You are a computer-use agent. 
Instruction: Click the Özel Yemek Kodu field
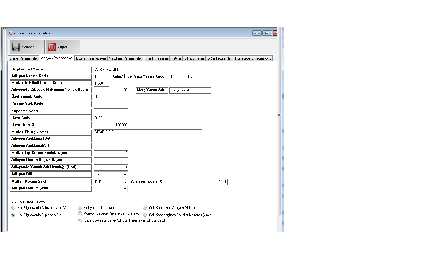111,97
